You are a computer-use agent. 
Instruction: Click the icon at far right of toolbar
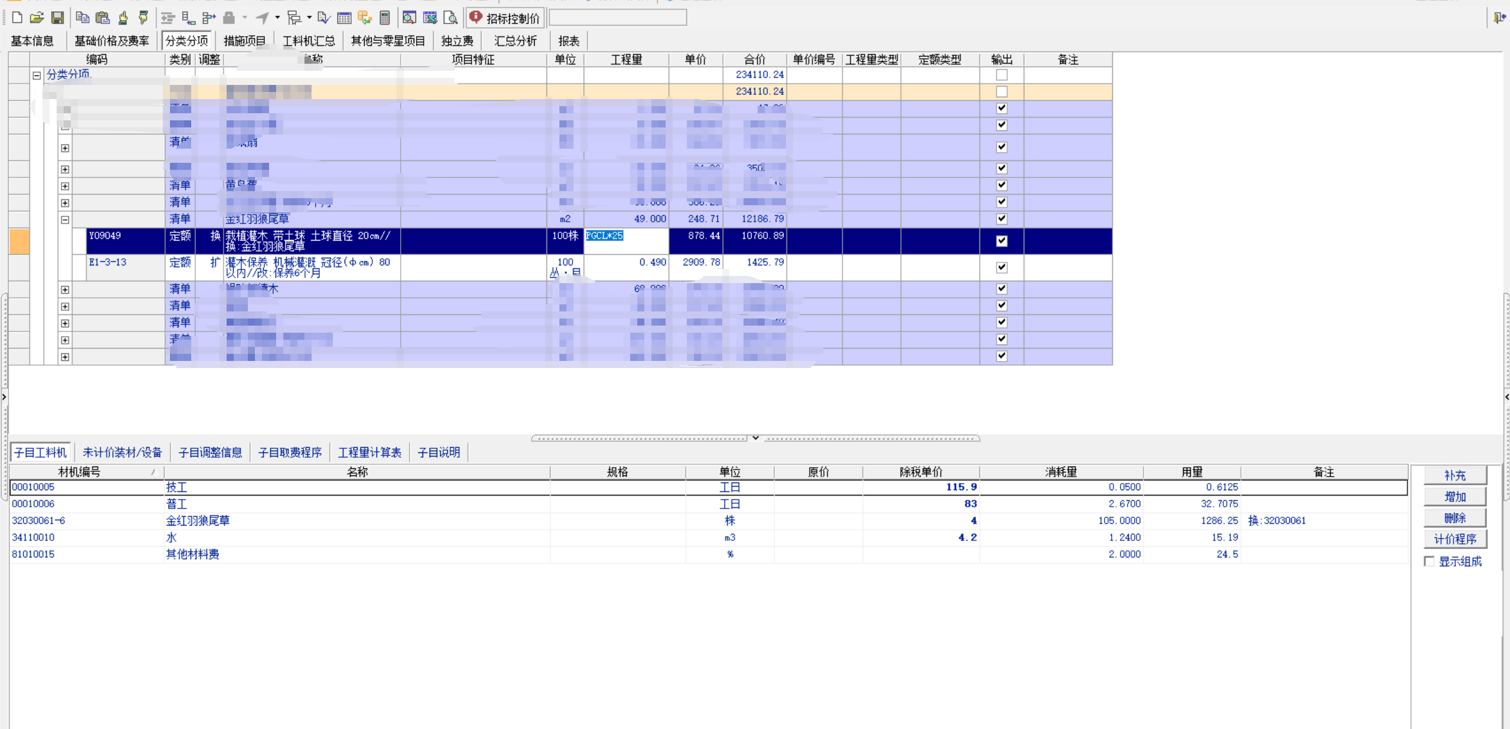click(x=1499, y=18)
